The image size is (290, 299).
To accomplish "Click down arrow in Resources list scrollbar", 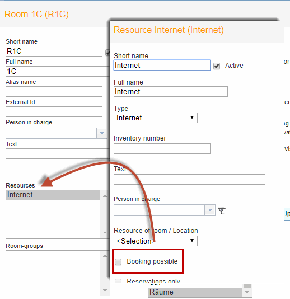I will click(105, 233).
